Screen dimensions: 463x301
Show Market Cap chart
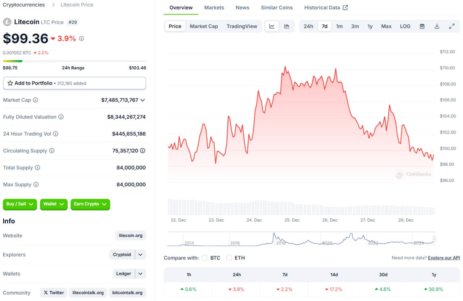click(x=204, y=26)
